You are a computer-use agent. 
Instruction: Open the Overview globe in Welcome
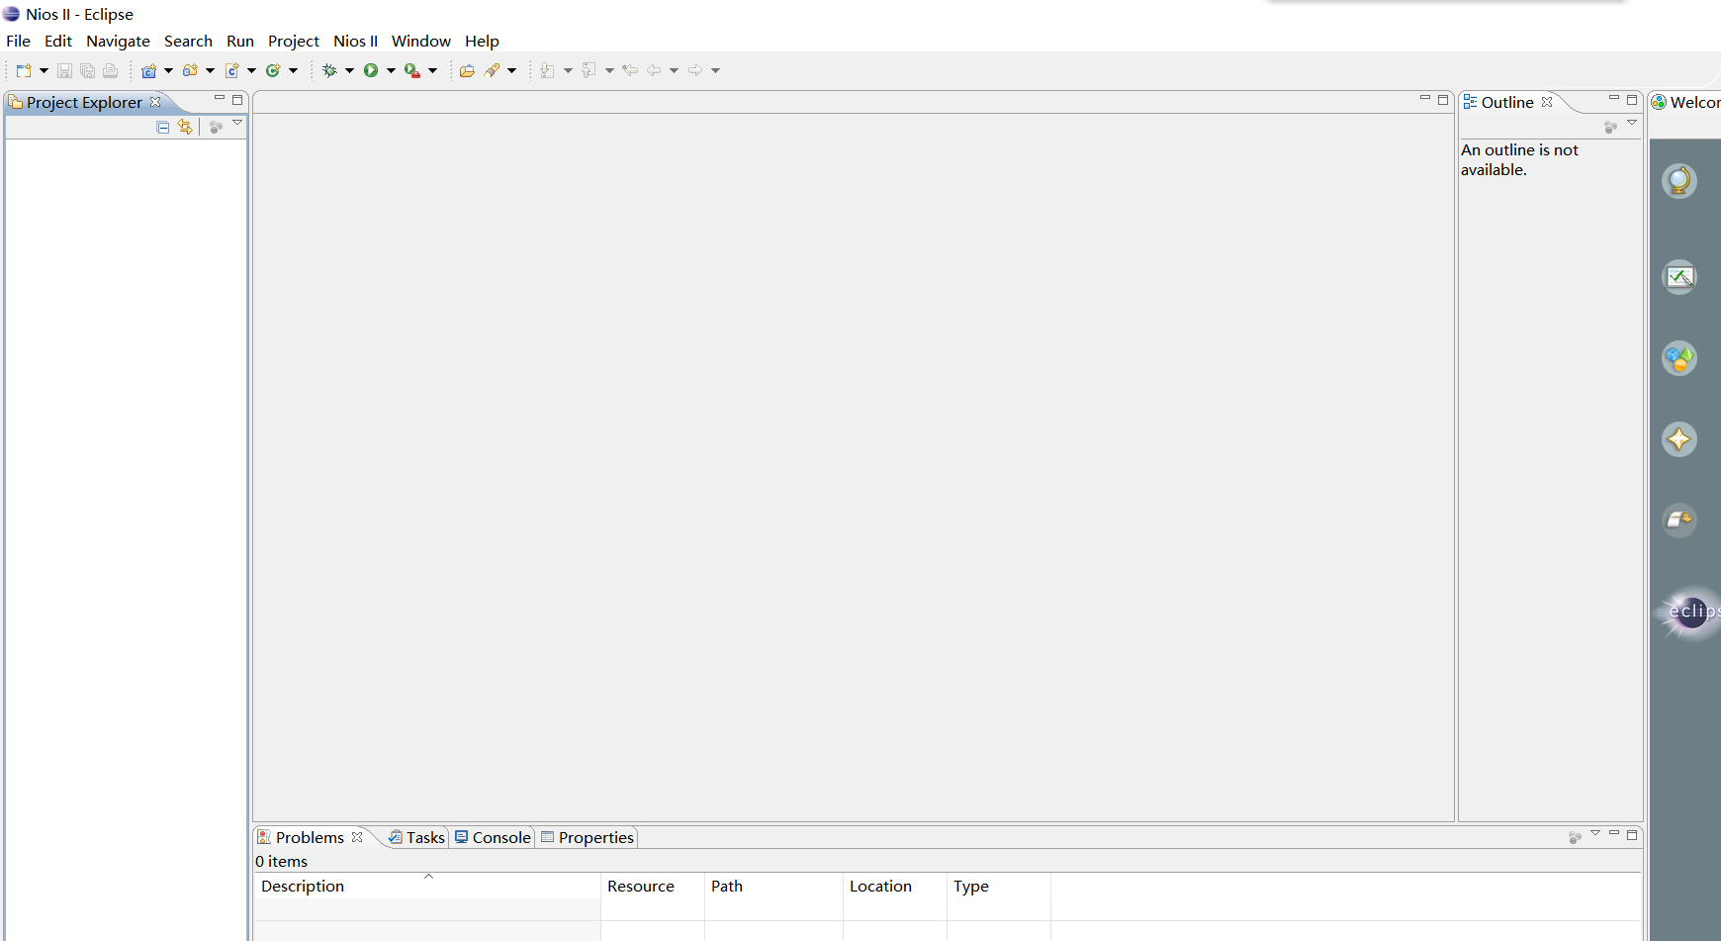click(1679, 181)
